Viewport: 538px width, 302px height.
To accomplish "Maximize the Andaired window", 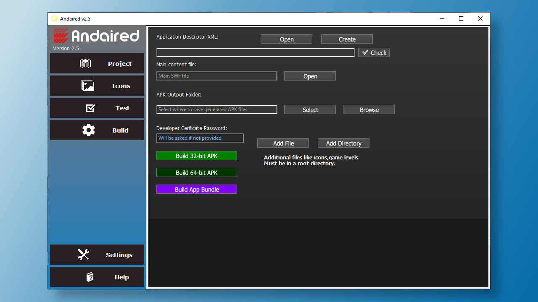I will (x=461, y=18).
